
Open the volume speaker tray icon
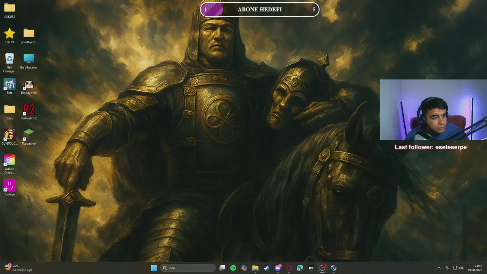[461, 268]
